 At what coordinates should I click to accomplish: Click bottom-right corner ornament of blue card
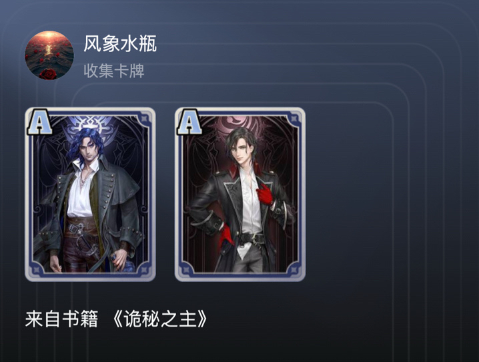pyautogui.click(x=143, y=269)
